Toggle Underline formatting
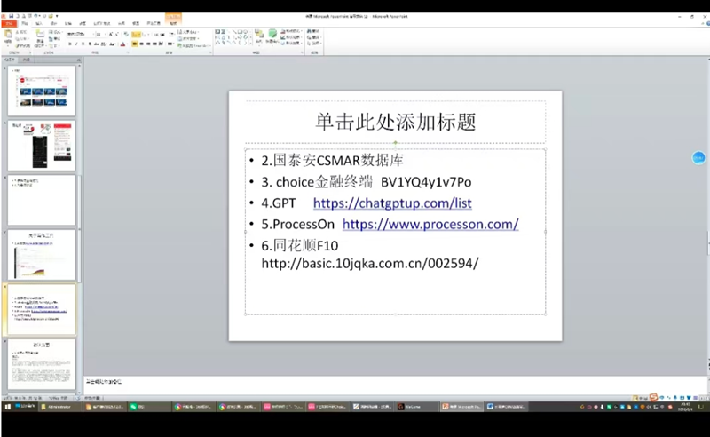 (83, 44)
